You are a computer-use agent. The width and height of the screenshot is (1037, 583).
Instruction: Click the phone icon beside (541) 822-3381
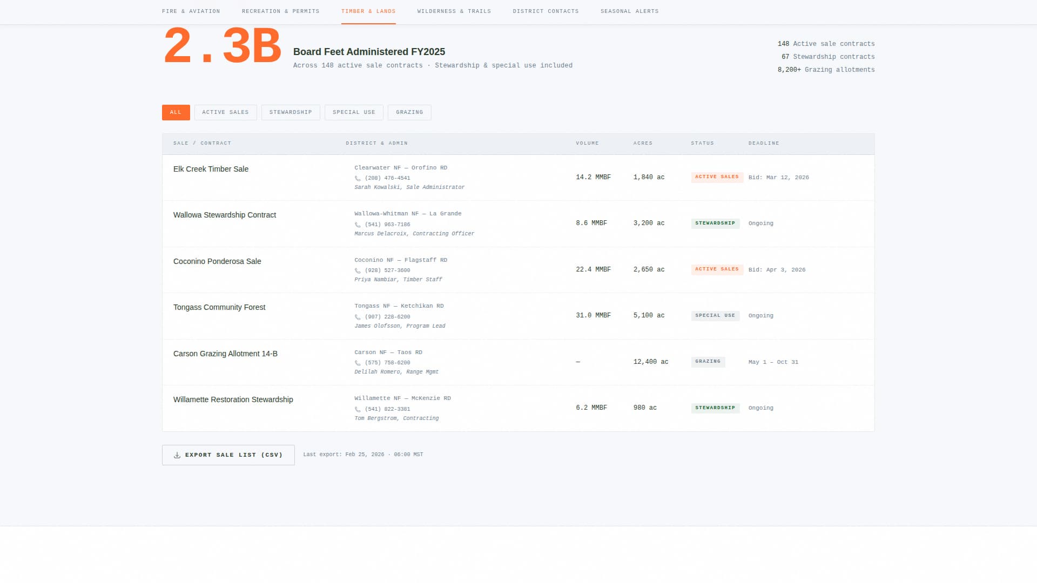[x=358, y=409]
